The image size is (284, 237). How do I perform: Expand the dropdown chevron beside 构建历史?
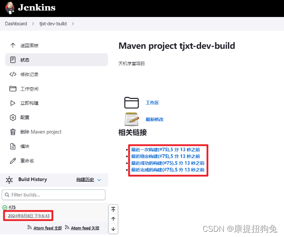click(x=99, y=180)
